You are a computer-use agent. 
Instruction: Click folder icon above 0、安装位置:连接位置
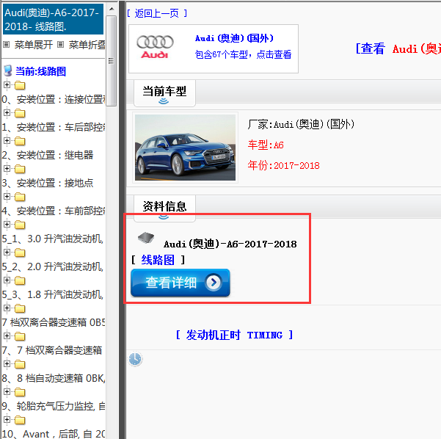pyautogui.click(x=20, y=85)
